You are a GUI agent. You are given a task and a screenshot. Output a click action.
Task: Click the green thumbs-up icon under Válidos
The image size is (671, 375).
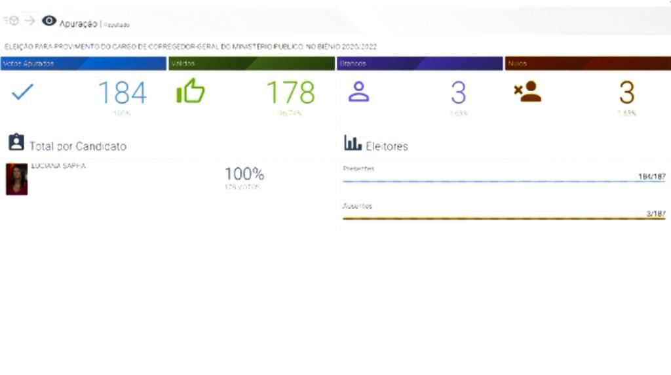tap(191, 92)
